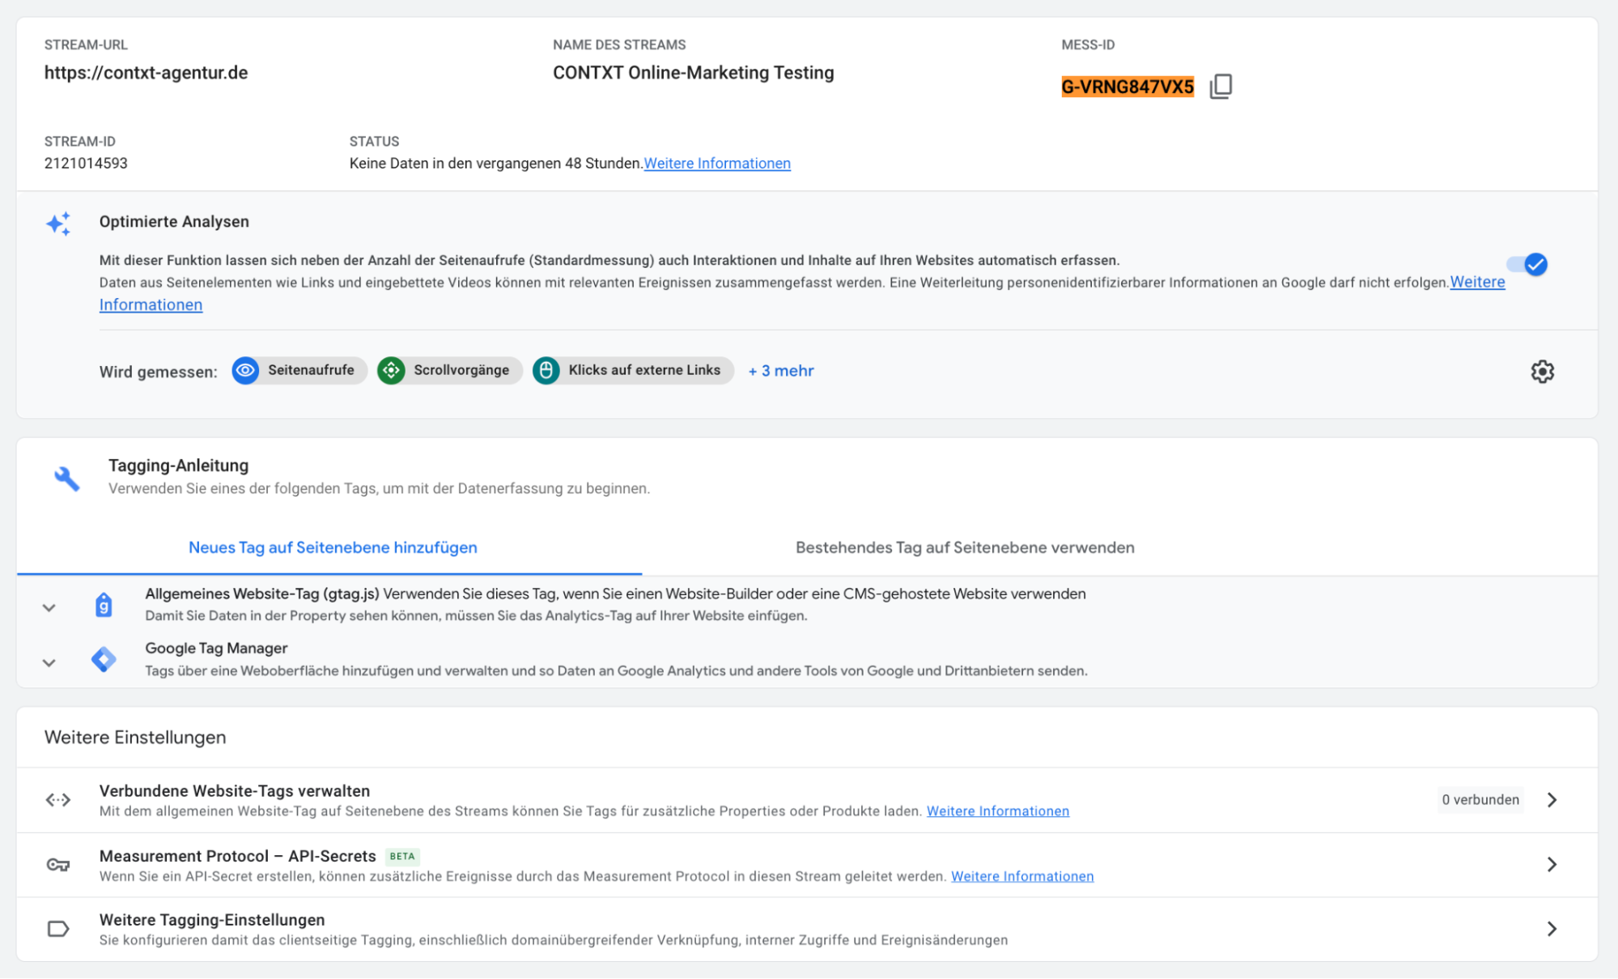
Task: Select the highlighted G-VRNG847VX5 measurement ID
Action: coord(1128,87)
